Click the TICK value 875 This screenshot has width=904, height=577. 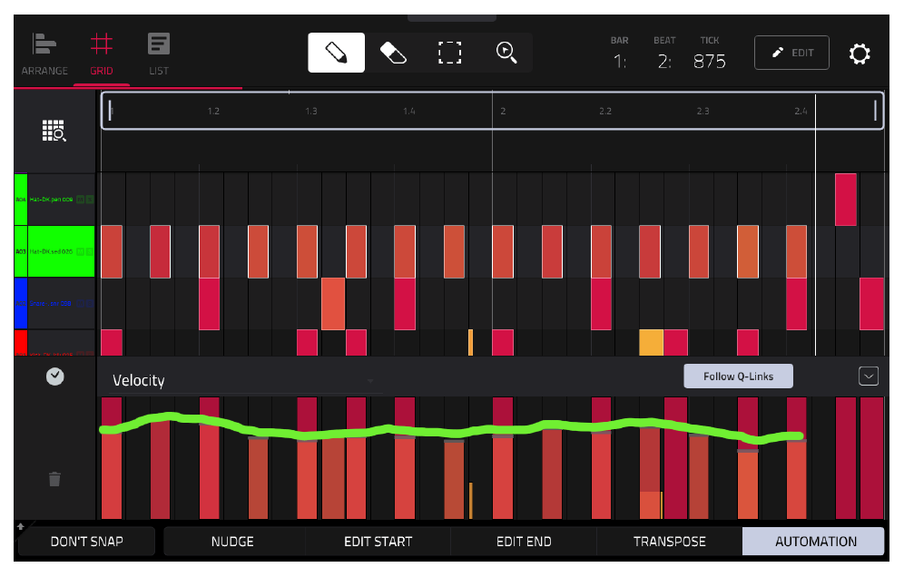pyautogui.click(x=709, y=61)
